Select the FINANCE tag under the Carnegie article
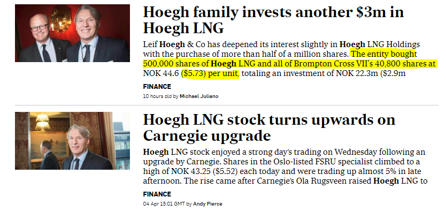The height and width of the screenshot is (212, 446). 157,194
